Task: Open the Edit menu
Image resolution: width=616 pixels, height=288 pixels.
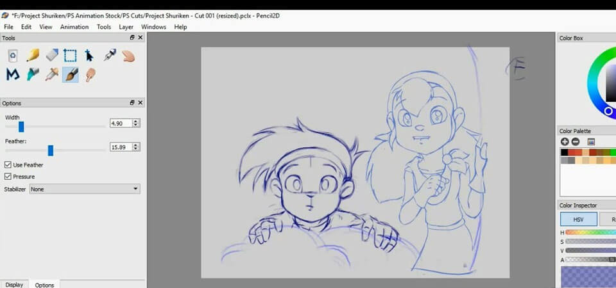Action: [x=26, y=27]
